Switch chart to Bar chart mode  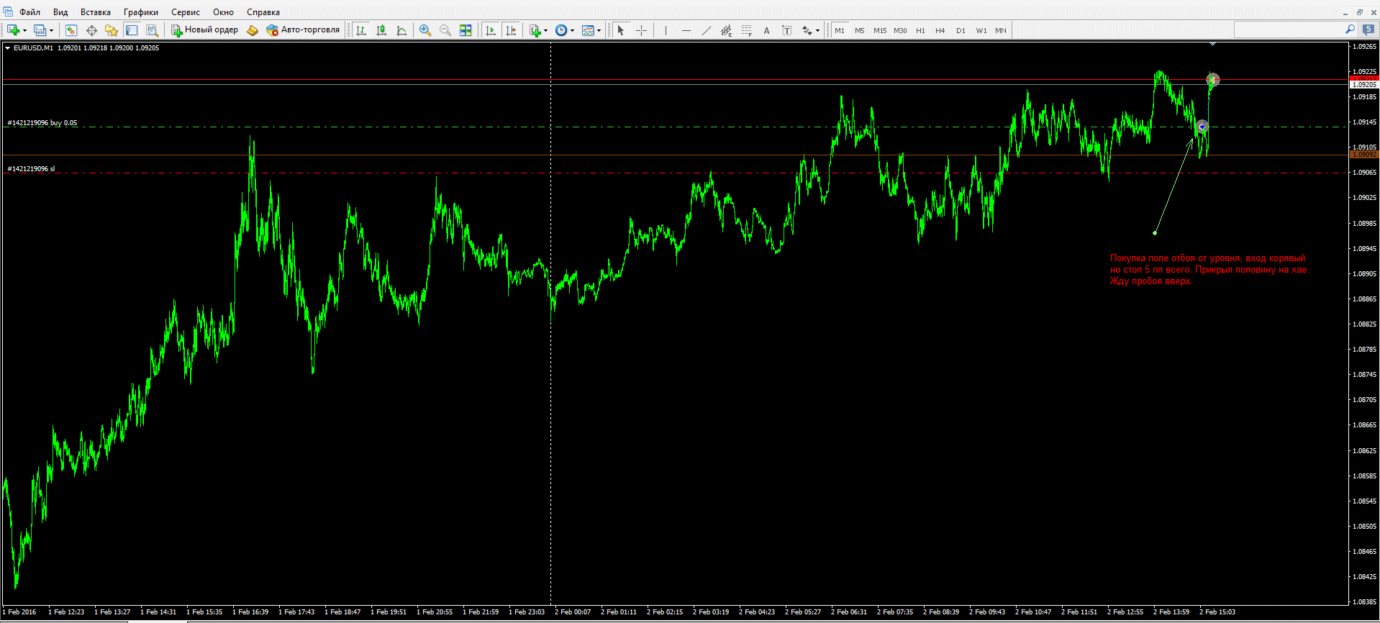361,30
